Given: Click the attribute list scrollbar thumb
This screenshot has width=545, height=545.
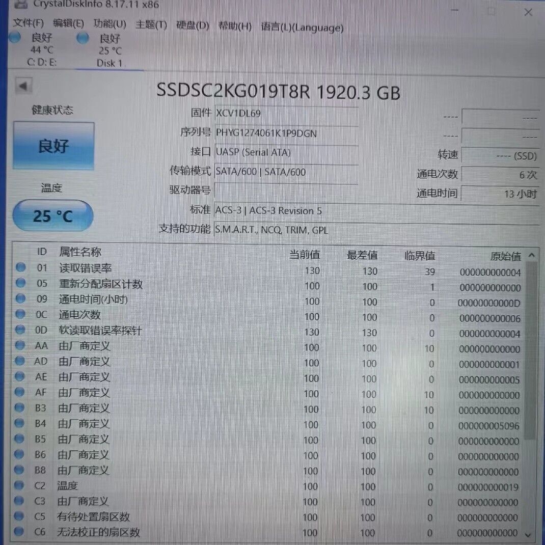Looking at the screenshot, I should point(531,350).
